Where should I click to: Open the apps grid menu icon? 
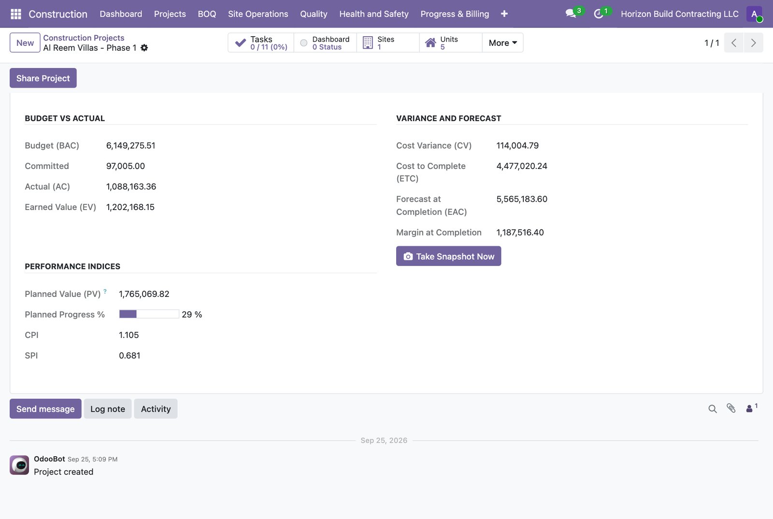tap(15, 14)
